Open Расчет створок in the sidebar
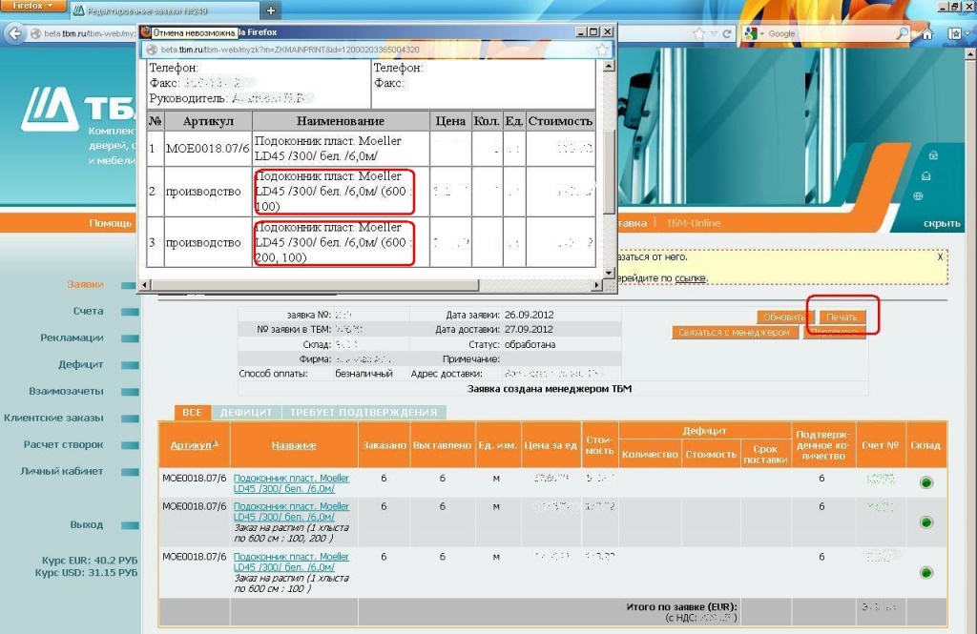The image size is (977, 634). point(64,444)
